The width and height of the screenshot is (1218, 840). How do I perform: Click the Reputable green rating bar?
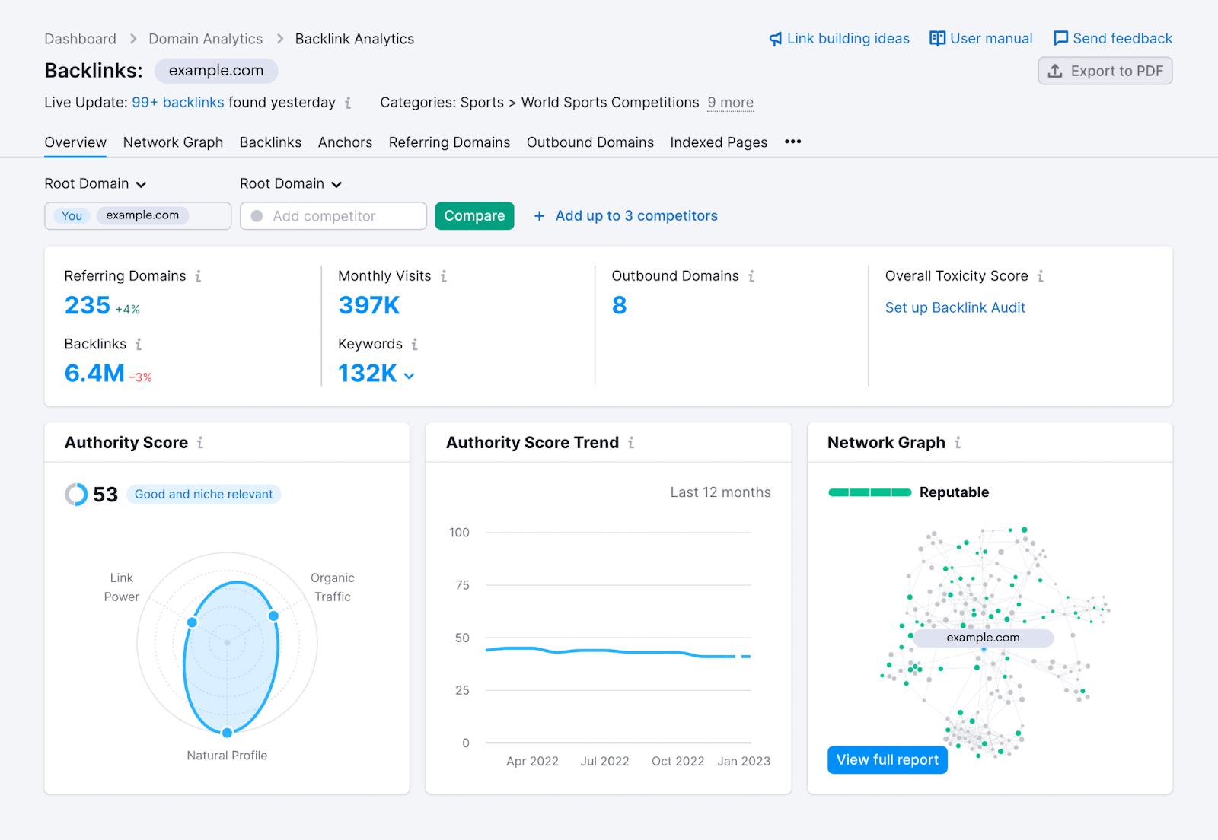pyautogui.click(x=869, y=492)
